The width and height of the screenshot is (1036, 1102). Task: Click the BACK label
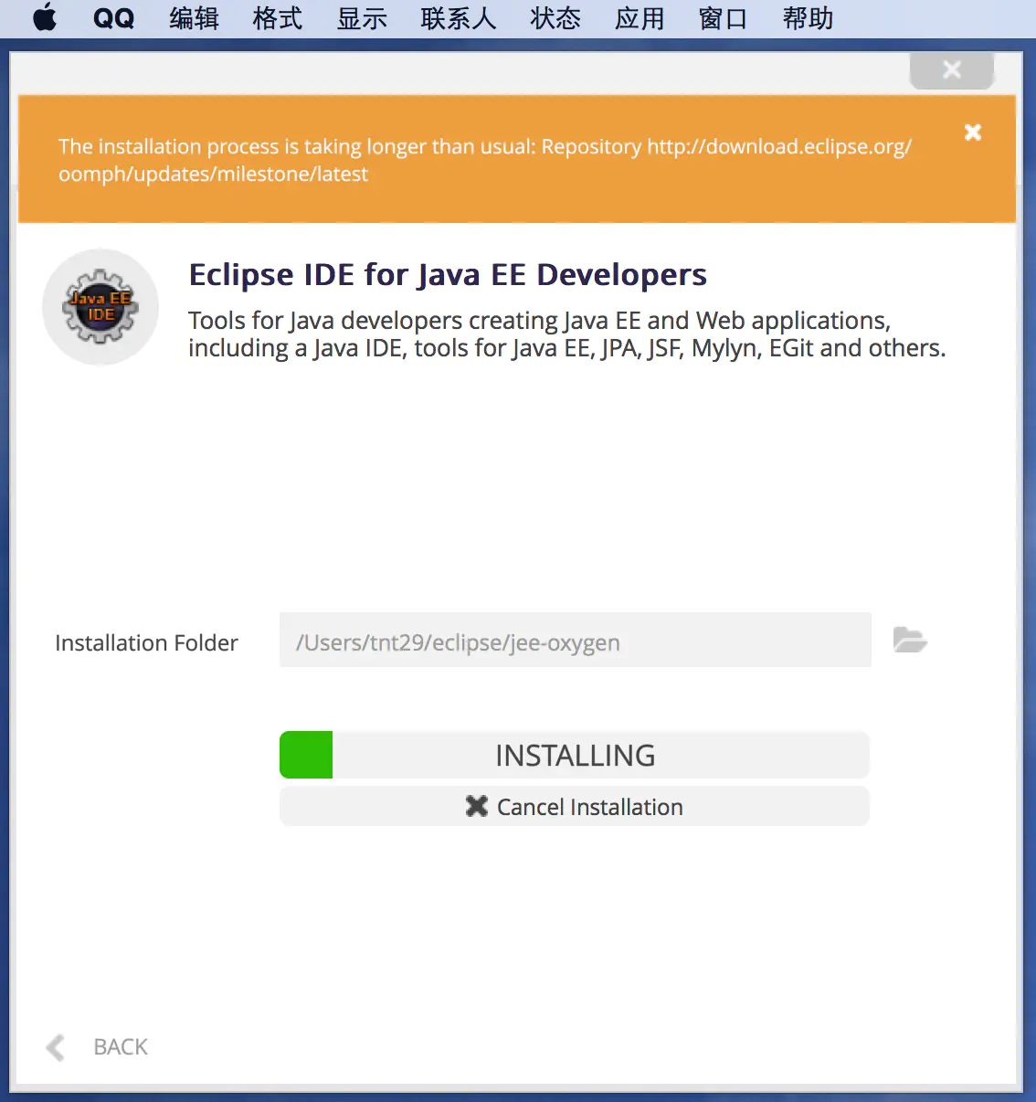[121, 1047]
